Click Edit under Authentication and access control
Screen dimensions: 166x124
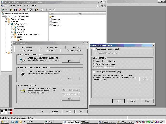click(70, 61)
